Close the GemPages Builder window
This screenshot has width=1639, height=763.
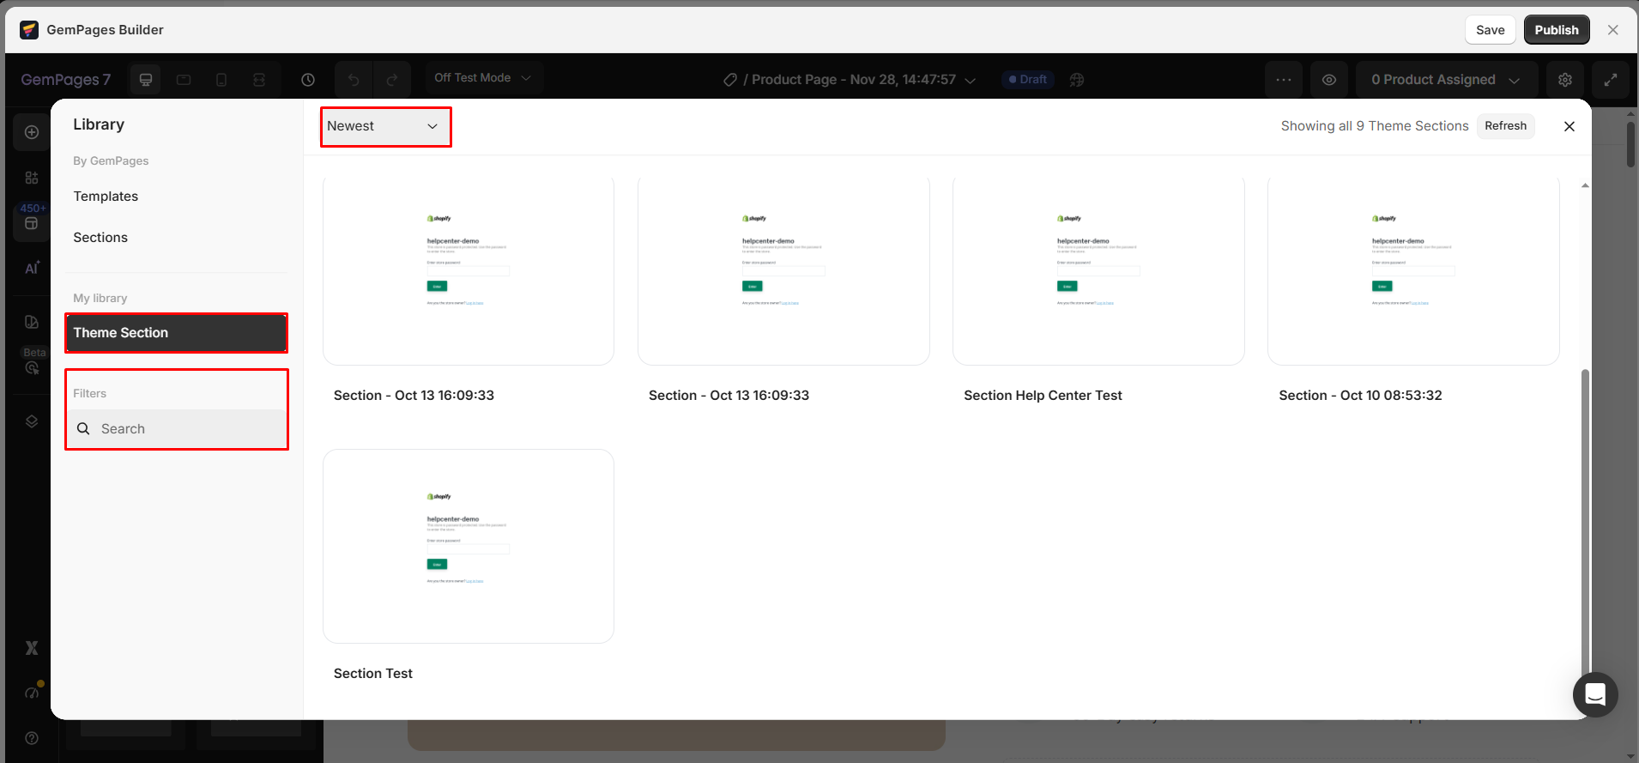pyautogui.click(x=1613, y=30)
